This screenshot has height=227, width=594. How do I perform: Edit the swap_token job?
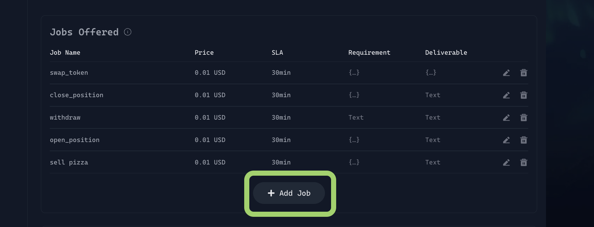tap(506, 73)
